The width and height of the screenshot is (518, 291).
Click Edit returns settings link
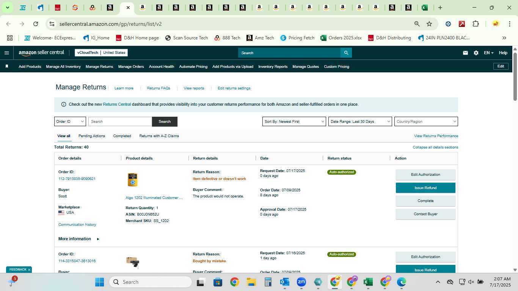click(234, 88)
